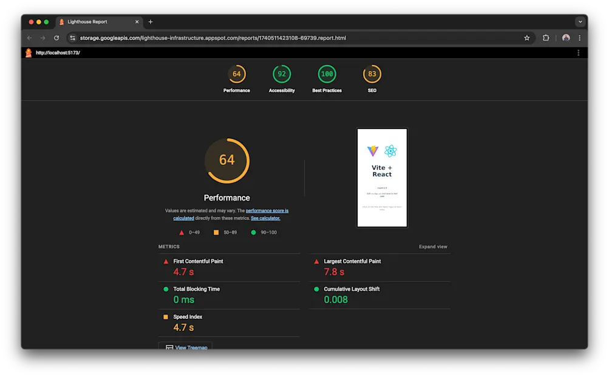Open the performance score is calculated link
Viewport: 609px width, 377px height.
[231, 215]
